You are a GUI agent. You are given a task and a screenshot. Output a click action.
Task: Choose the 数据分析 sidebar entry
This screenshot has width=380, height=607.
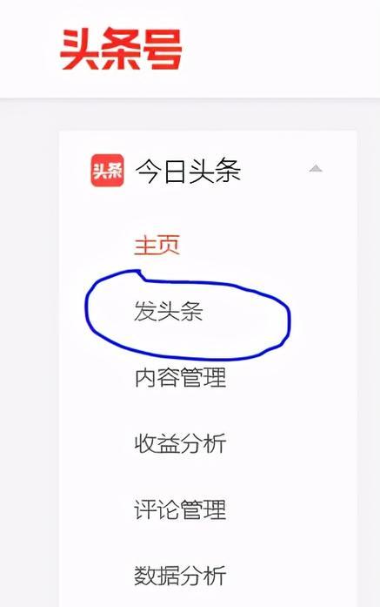180,576
